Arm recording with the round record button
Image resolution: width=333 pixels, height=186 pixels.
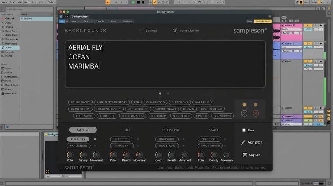coord(143,2)
